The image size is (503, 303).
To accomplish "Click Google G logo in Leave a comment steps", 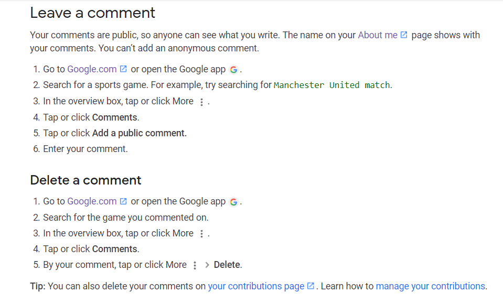I will point(233,70).
